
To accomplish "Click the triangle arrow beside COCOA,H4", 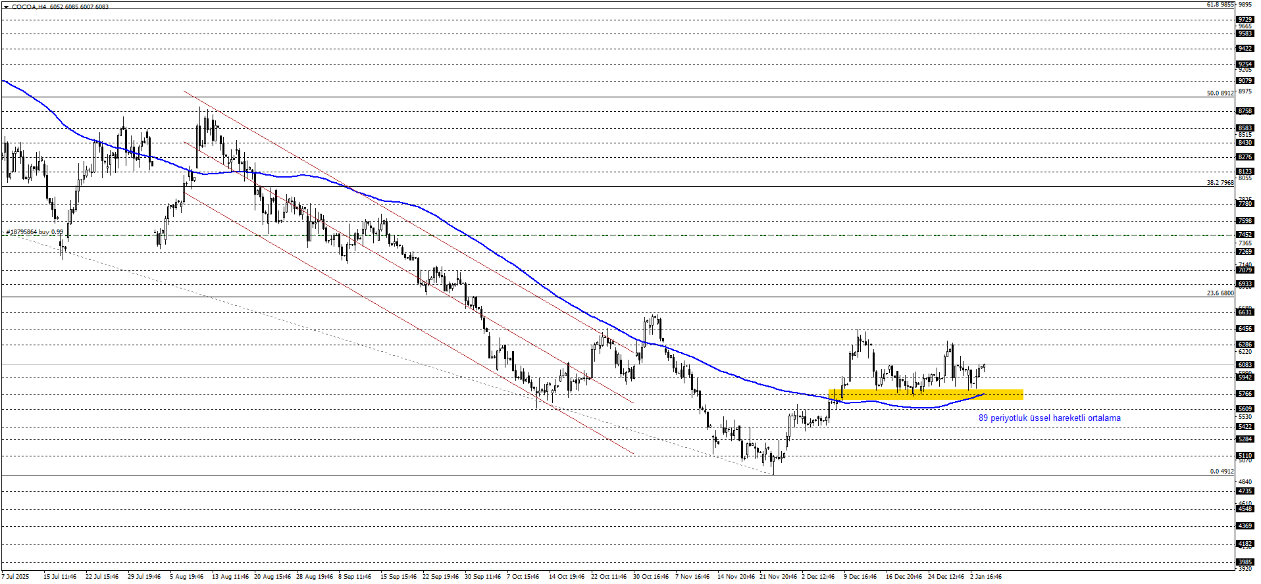I will pos(7,7).
